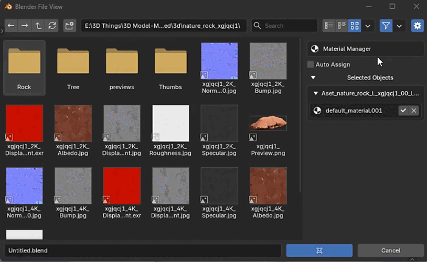Switch to horizontal list display mode
This screenshot has height=262, width=427.
pyautogui.click(x=341, y=26)
